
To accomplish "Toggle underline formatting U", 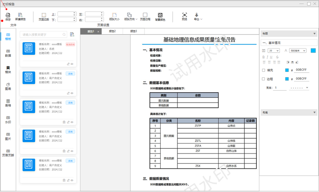I will (x=271, y=57).
